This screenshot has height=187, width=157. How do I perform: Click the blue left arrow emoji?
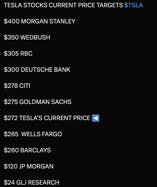96,118
